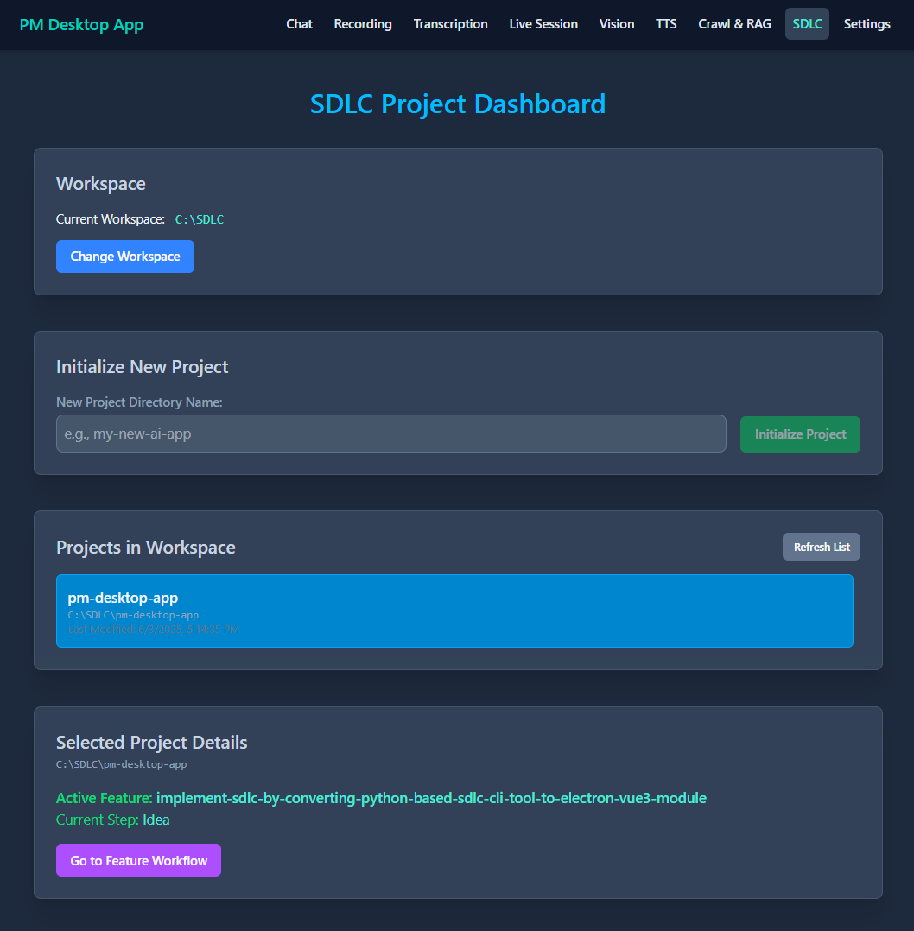Image resolution: width=914 pixels, height=931 pixels.
Task: Open the Settings tab
Action: click(x=866, y=24)
